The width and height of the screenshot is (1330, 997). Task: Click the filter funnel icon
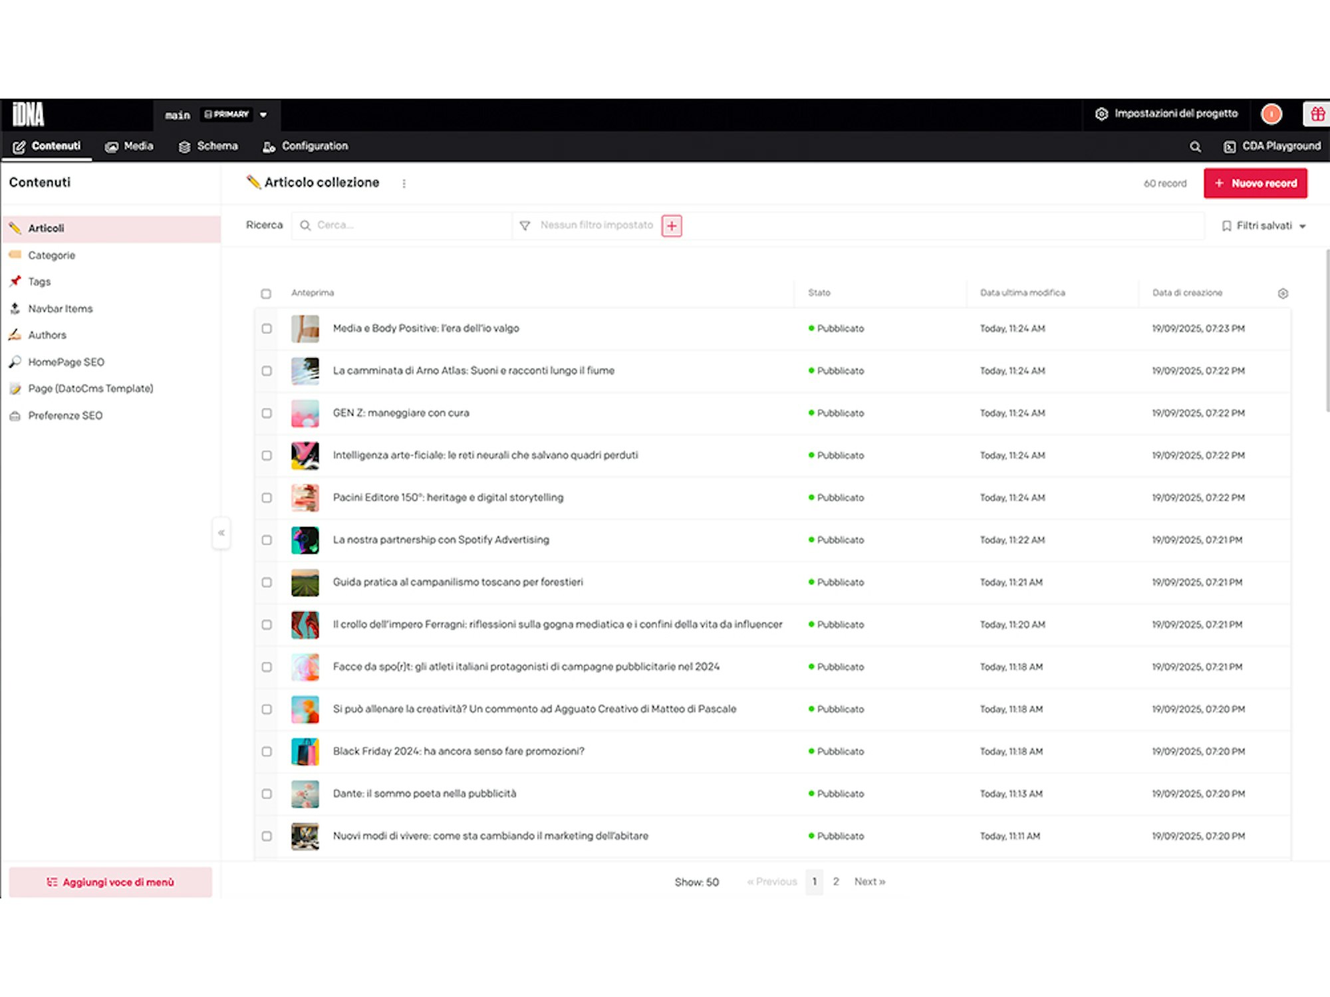[525, 226]
